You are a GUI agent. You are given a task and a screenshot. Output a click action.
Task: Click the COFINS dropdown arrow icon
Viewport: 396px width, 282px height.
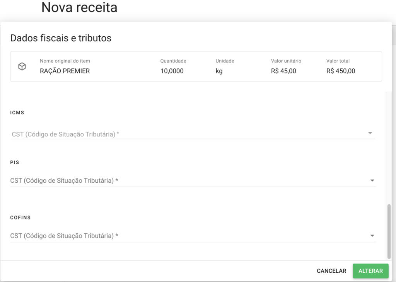[x=372, y=235]
